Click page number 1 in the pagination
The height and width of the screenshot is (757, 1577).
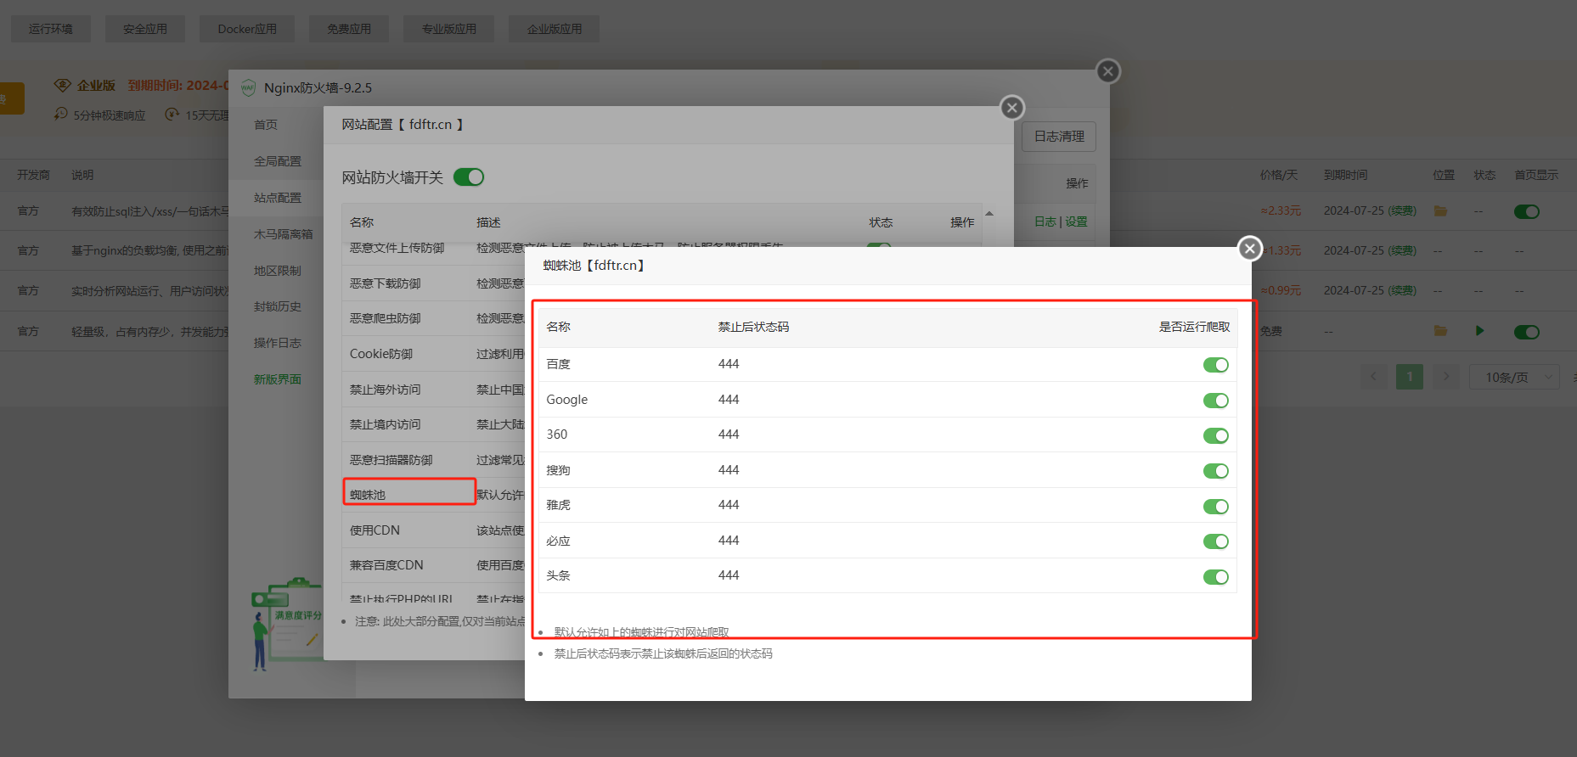click(1410, 377)
